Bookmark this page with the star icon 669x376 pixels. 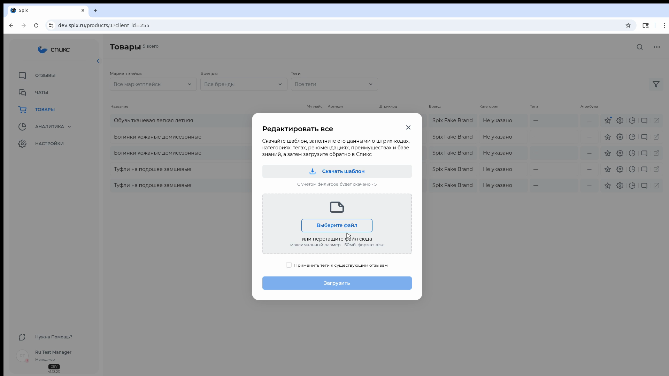(x=628, y=25)
